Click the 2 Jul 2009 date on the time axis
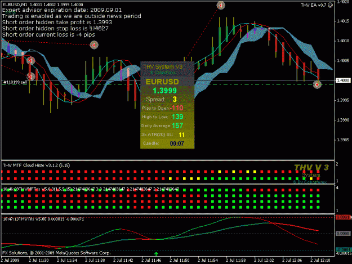 [10, 261]
